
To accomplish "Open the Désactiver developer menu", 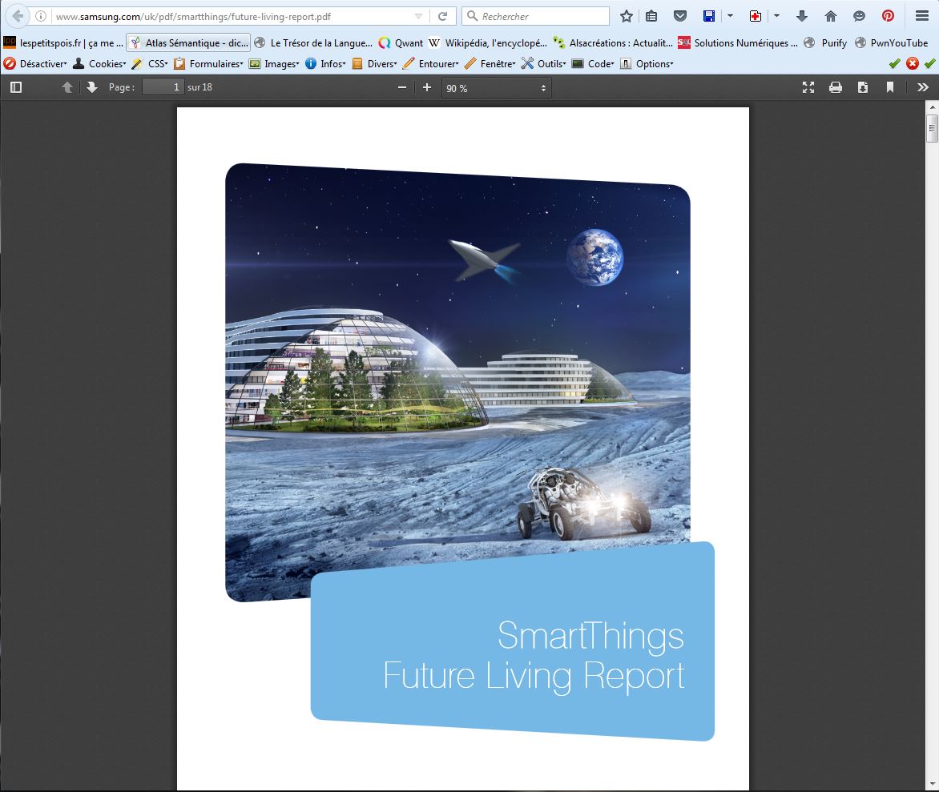I will 35,63.
